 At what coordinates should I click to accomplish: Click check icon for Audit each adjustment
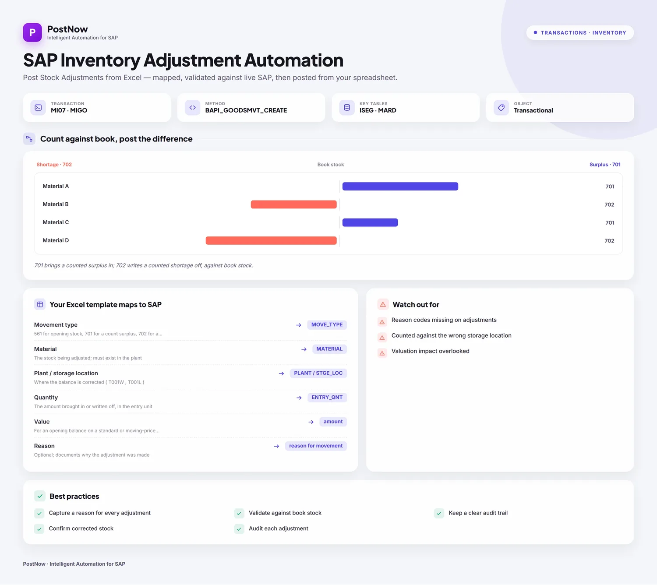tap(239, 529)
